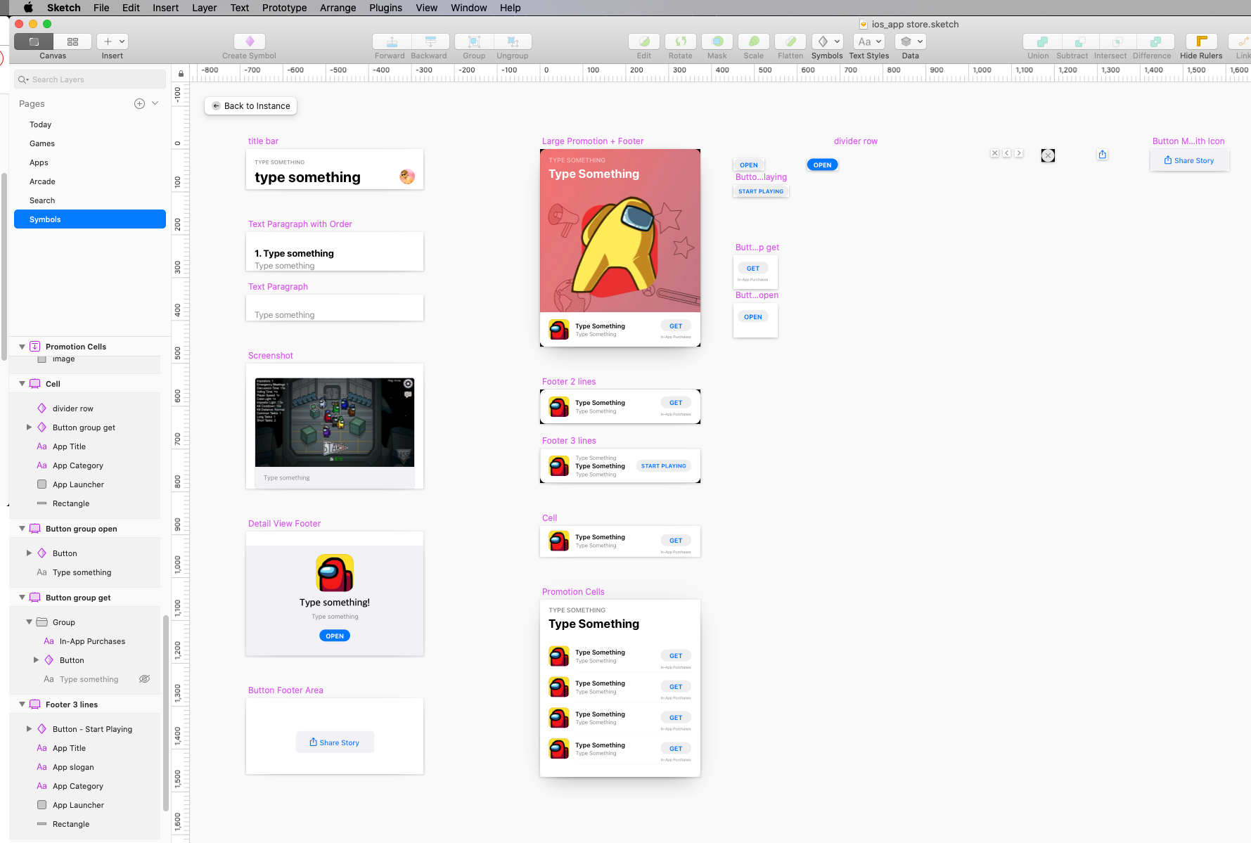Click the circled X close symbol
1251x843 pixels.
1048,155
